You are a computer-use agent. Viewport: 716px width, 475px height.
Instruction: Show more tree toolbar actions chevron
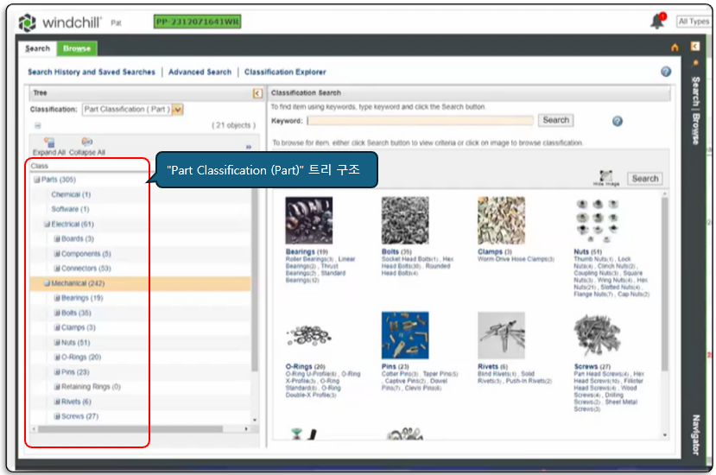click(249, 147)
